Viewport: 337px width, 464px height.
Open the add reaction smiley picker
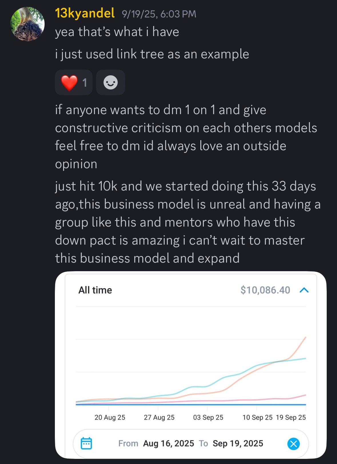(111, 82)
